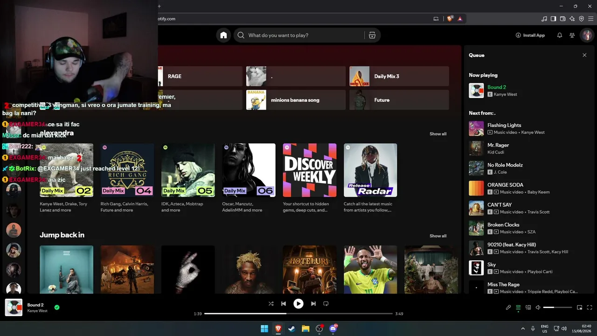Open lyrics with the microphone icon
Image resolution: width=597 pixels, height=336 pixels.
click(x=508, y=308)
